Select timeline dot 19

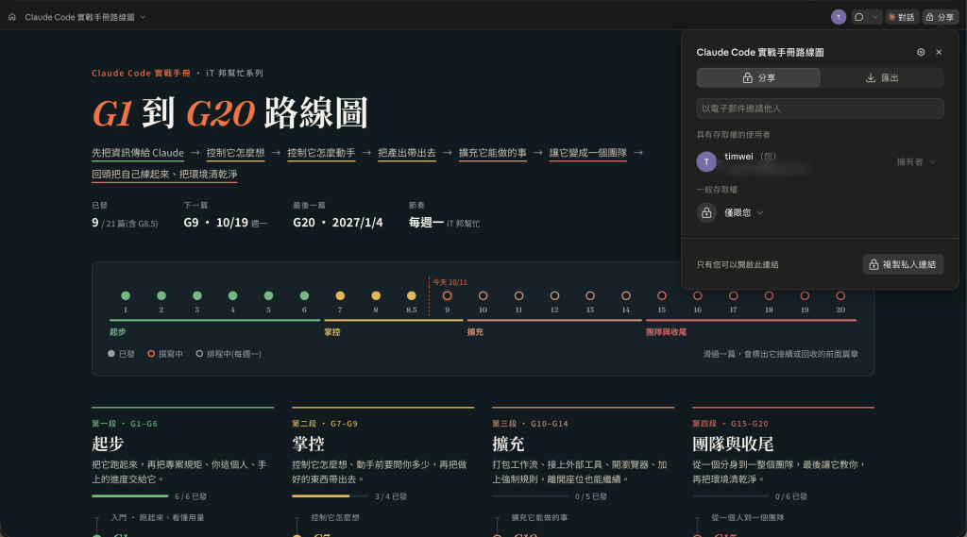[805, 296]
